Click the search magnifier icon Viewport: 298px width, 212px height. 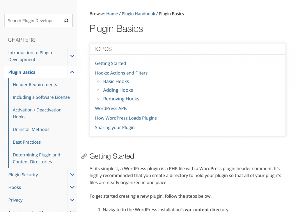[x=66, y=21]
